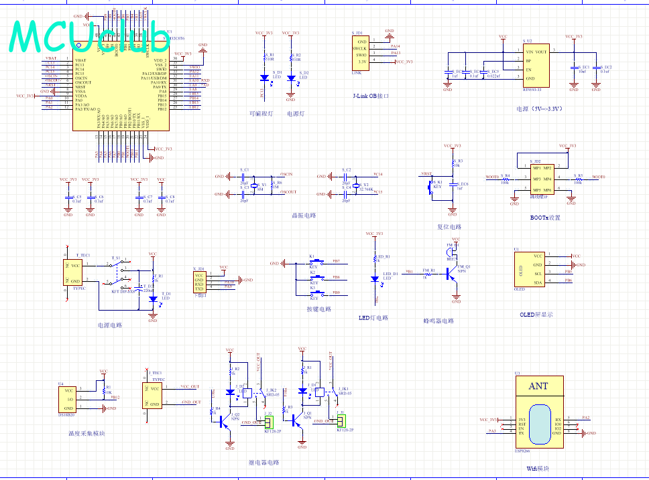The width and height of the screenshot is (649, 480).
Task: Click the S_R2 510R resistor
Action: point(292,58)
